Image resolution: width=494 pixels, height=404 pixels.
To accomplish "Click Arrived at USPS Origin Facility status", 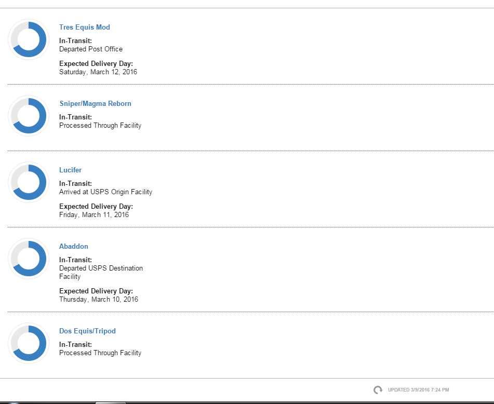I will click(x=105, y=192).
